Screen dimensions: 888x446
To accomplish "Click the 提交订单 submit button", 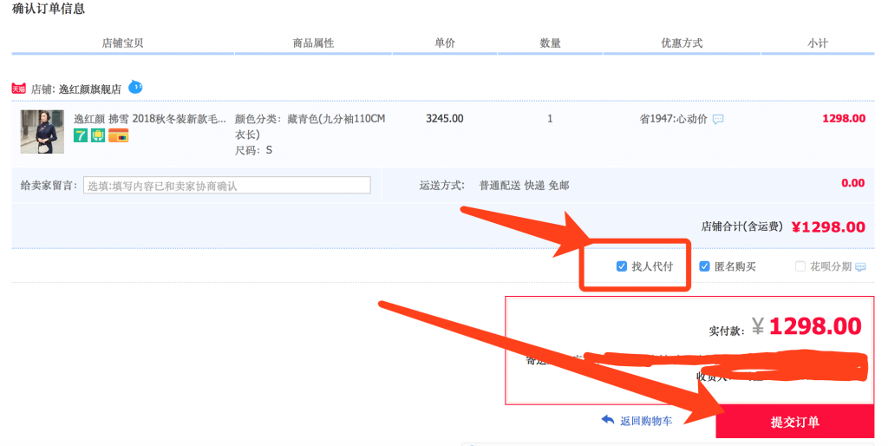I will (x=794, y=423).
